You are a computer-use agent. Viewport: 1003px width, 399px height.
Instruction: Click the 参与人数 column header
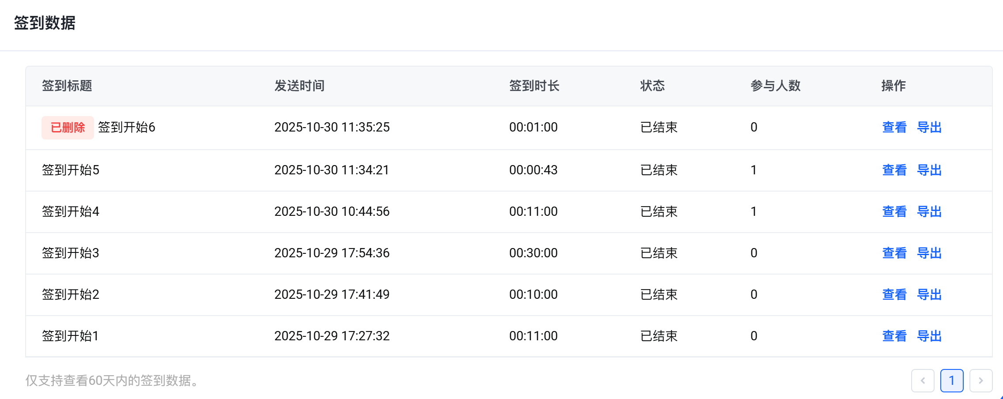pyautogui.click(x=775, y=86)
